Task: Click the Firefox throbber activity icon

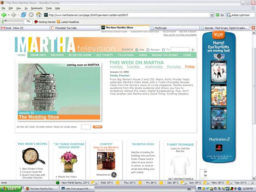Action: point(253,8)
